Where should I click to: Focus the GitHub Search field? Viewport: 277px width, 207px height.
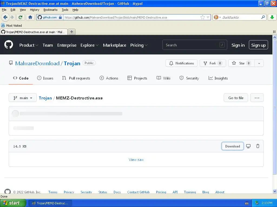(x=194, y=45)
